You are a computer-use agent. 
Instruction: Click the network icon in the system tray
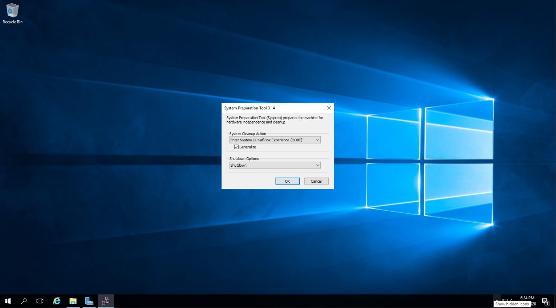click(504, 300)
